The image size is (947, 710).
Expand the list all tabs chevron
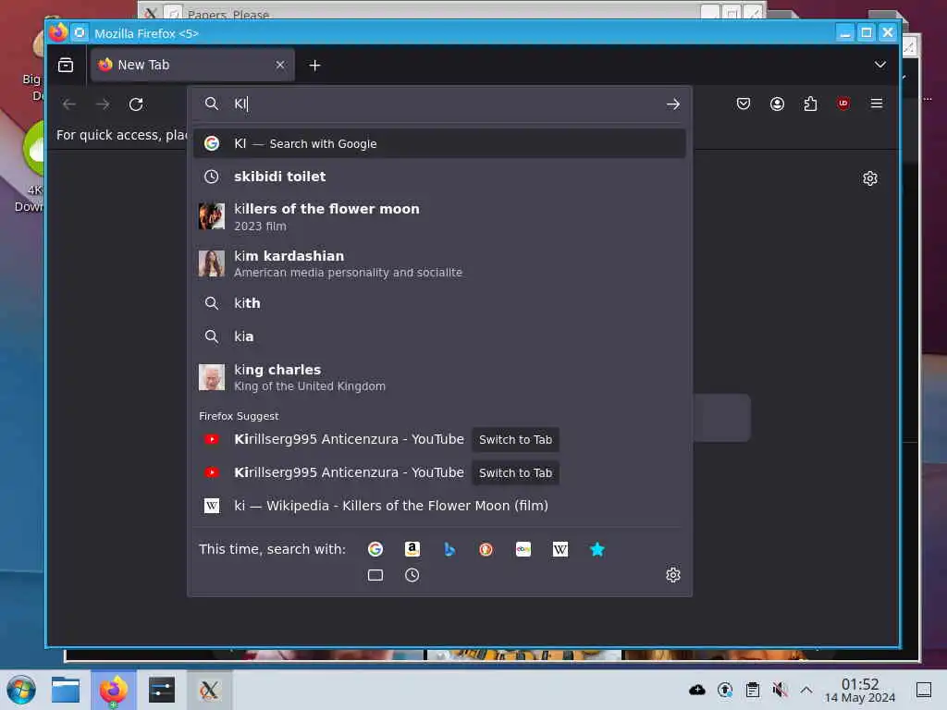coord(880,65)
